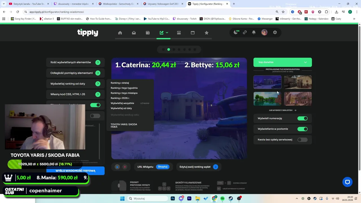The width and height of the screenshot is (361, 203).
Task: Click the blue play preview button
Action: pyautogui.click(x=117, y=167)
